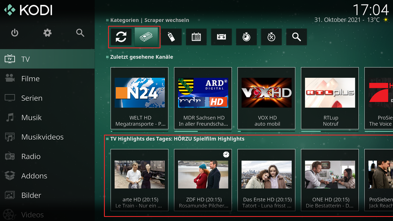
Task: Open the RTLup Notruf channel tile
Action: [x=330, y=98]
